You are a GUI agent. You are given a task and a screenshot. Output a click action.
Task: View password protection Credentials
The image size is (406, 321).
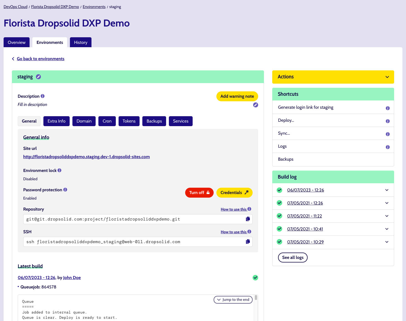234,193
